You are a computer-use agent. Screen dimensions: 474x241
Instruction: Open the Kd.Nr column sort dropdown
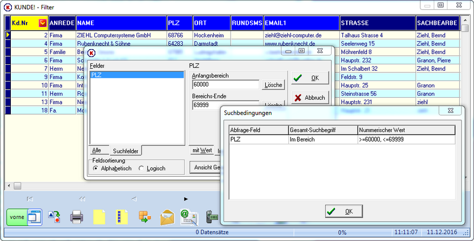pyautogui.click(x=43, y=23)
